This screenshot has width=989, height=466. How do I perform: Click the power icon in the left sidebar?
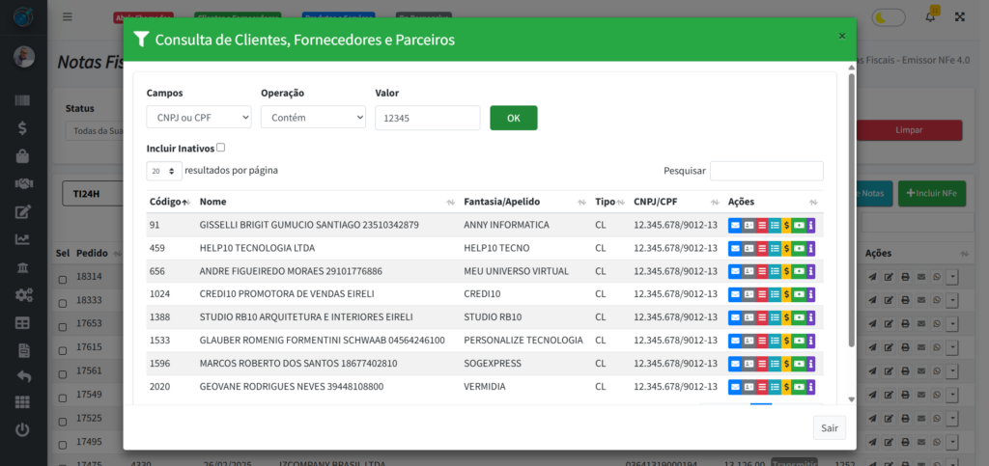(22, 430)
